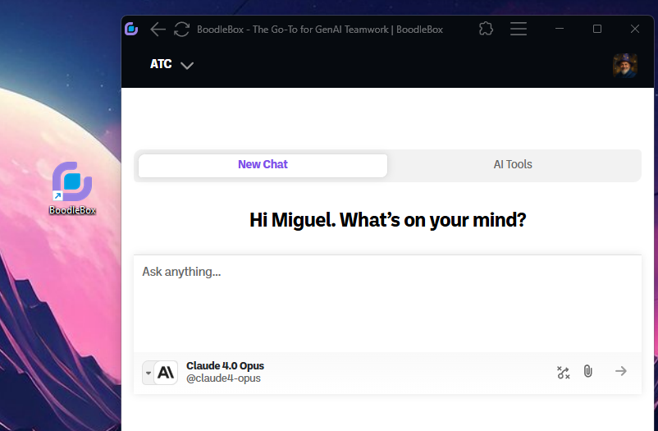
Task: Click the Anthropic model logo icon
Action: (166, 373)
